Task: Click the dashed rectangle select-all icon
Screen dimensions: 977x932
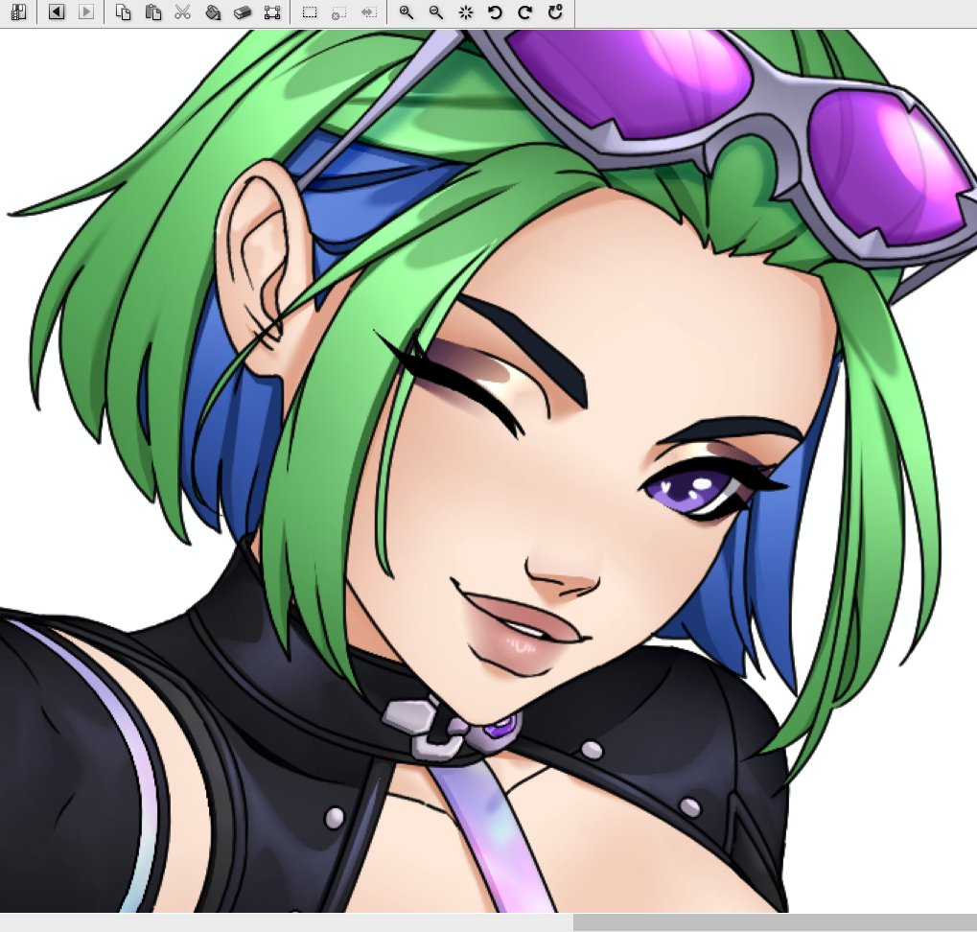Action: [x=309, y=12]
